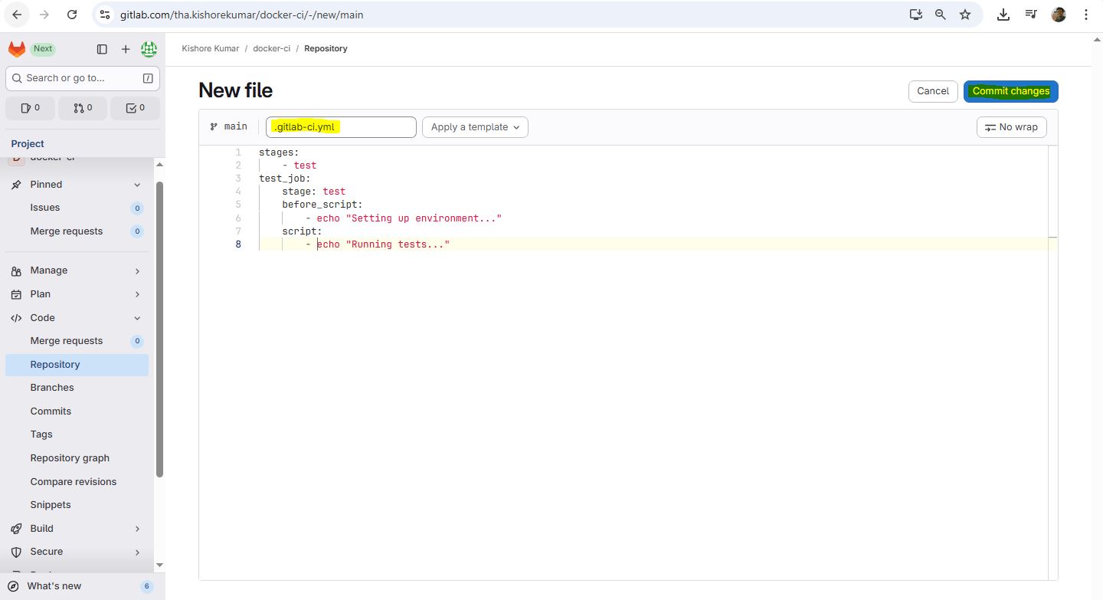Screen dimensions: 1103x600
Task: Click the Commit changes button
Action: [x=1010, y=91]
